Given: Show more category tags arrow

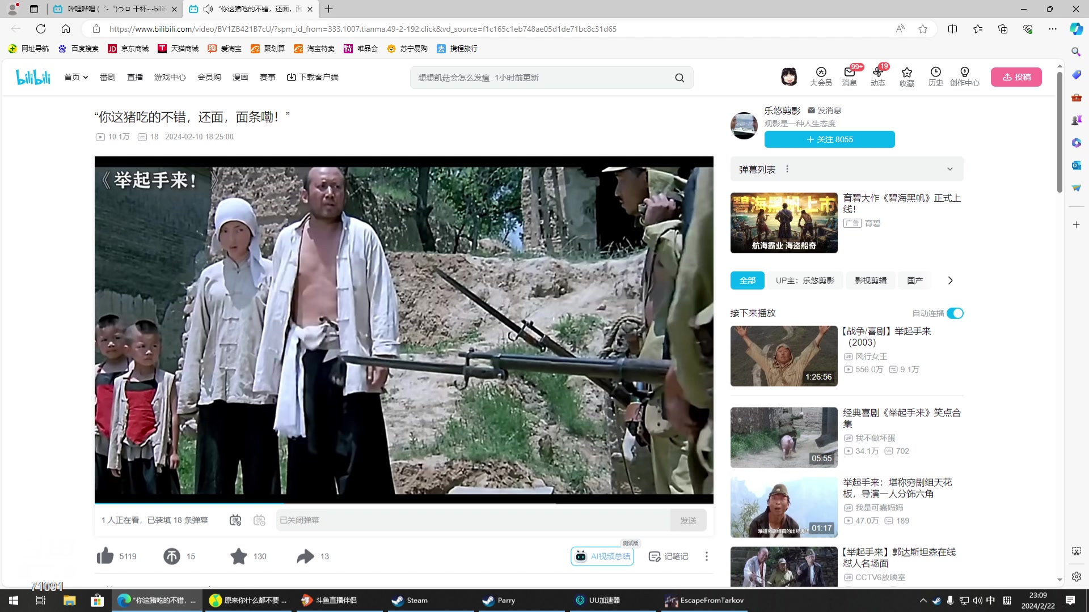Looking at the screenshot, I should point(951,280).
